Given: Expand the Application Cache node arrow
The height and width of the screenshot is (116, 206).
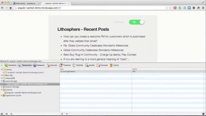Looking at the screenshot, I should coord(1,95).
